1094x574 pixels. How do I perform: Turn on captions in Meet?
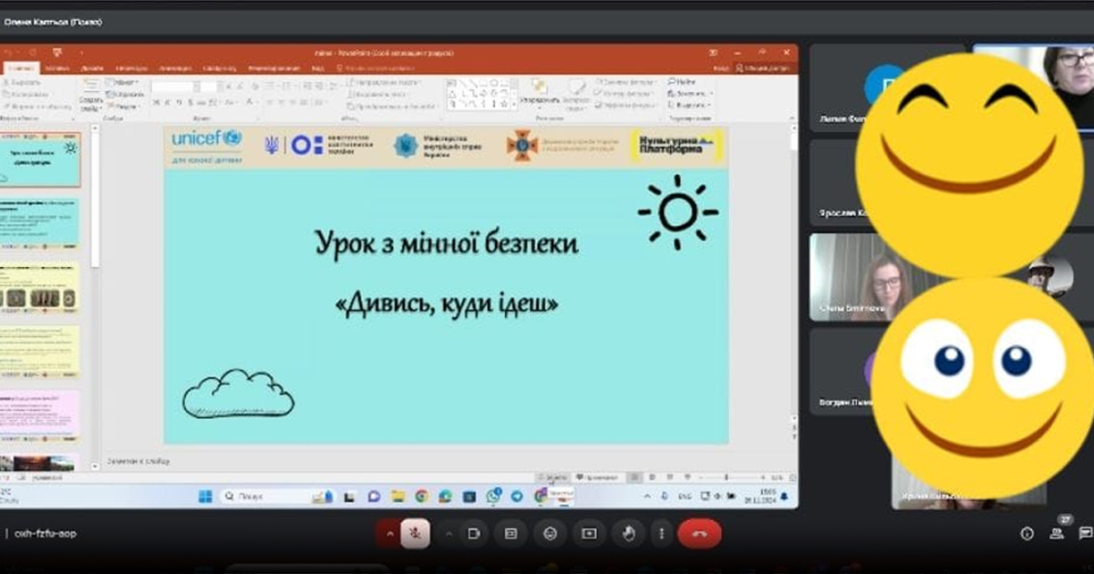(x=511, y=534)
